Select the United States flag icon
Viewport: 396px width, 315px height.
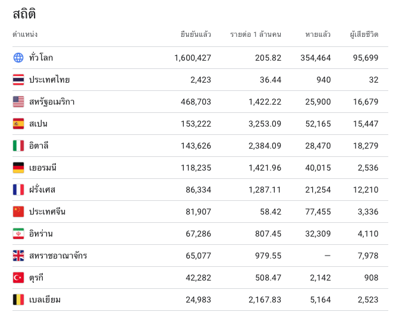point(18,102)
